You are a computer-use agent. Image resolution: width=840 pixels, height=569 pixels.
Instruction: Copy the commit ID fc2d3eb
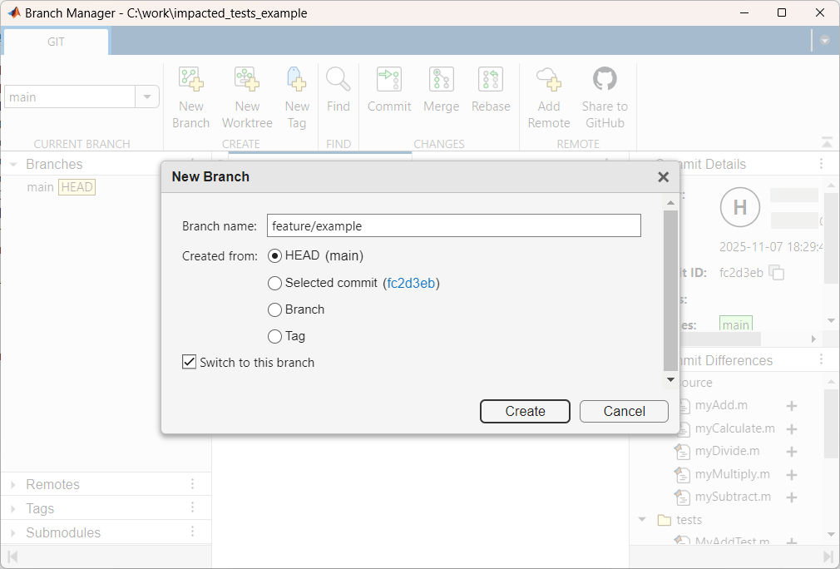(x=777, y=272)
